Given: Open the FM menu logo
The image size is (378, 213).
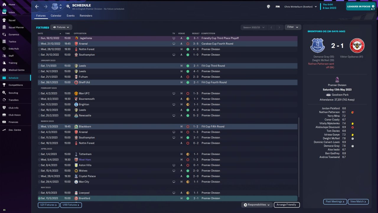Looking at the screenshot, I should [x=278, y=7].
